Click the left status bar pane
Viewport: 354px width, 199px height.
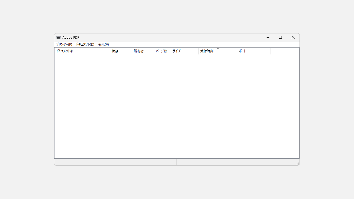pos(115,162)
